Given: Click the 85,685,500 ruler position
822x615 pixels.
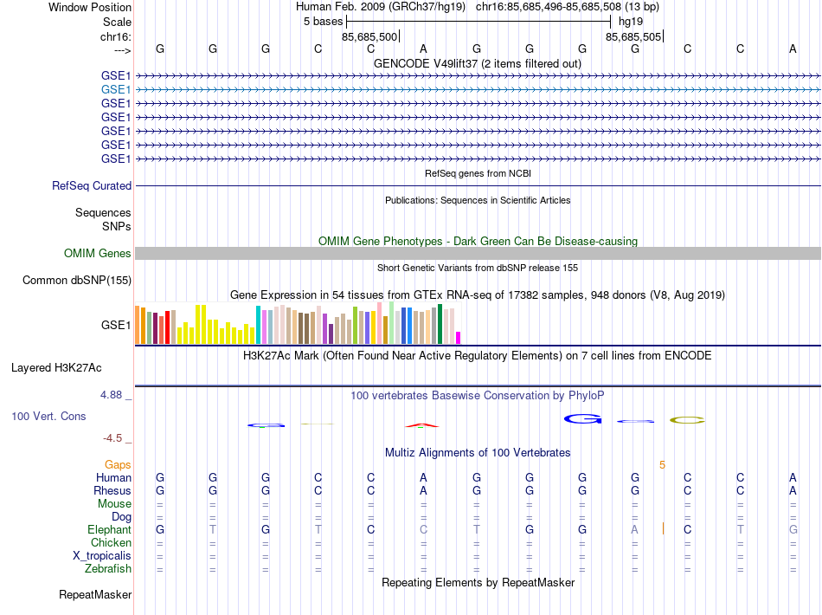Looking at the screenshot, I should tap(369, 36).
